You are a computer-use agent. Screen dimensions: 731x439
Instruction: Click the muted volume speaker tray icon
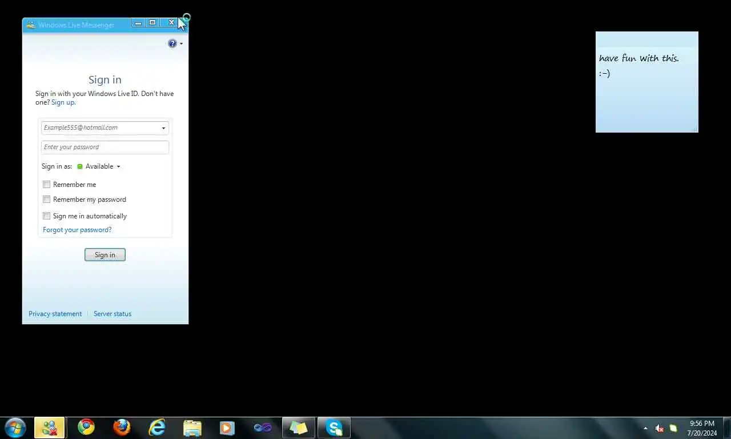point(660,428)
